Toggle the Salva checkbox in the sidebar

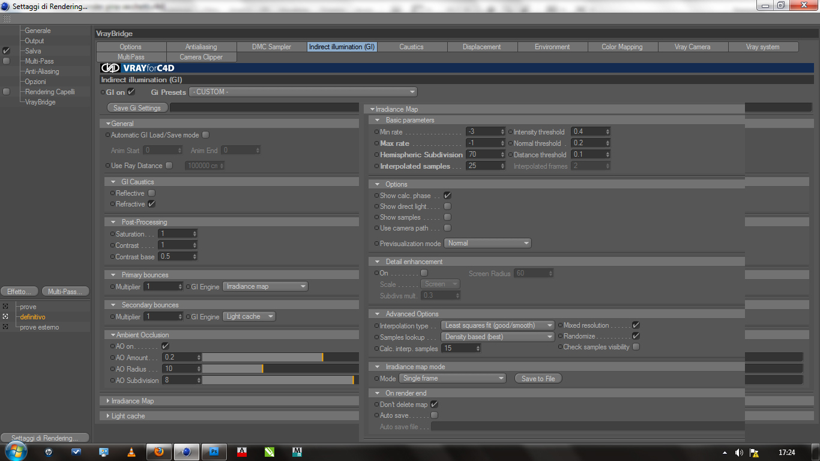(x=6, y=51)
